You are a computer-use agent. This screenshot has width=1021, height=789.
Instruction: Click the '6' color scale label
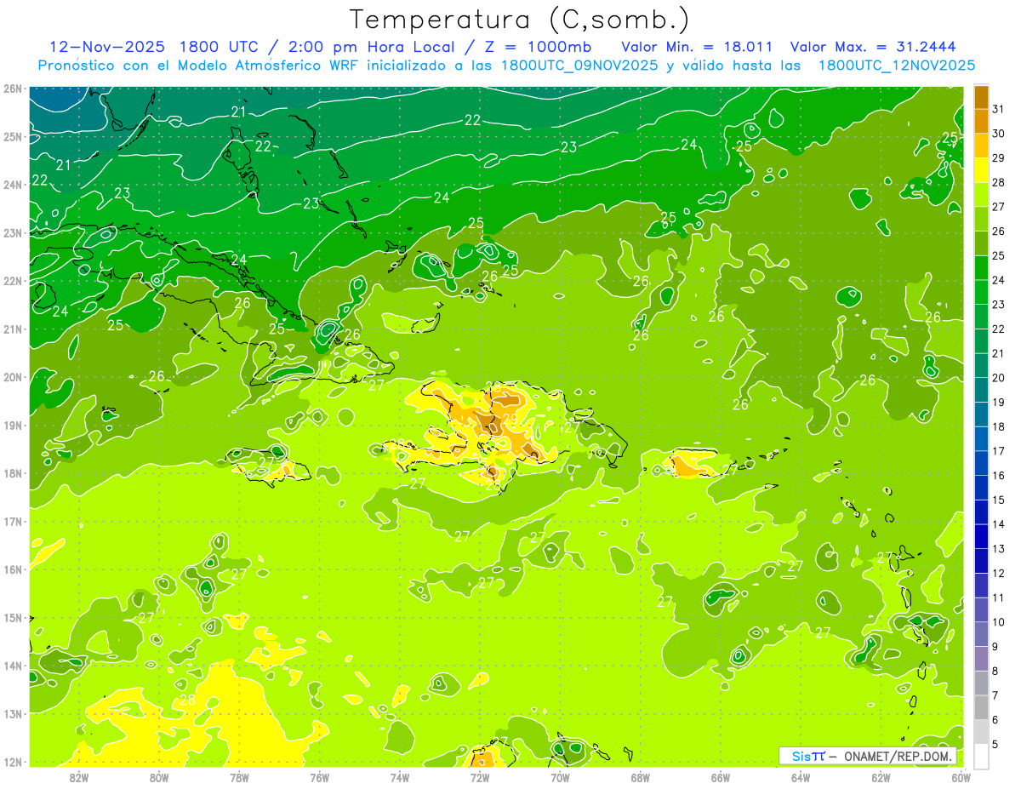point(995,720)
